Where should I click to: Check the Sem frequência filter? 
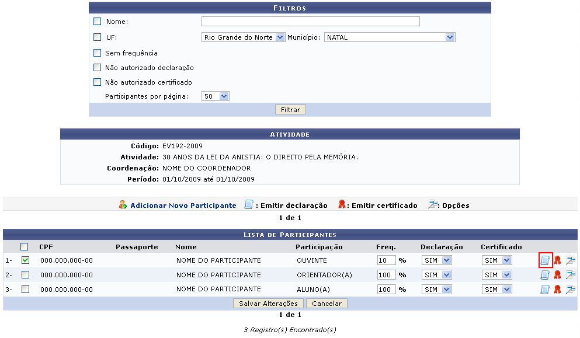click(98, 53)
